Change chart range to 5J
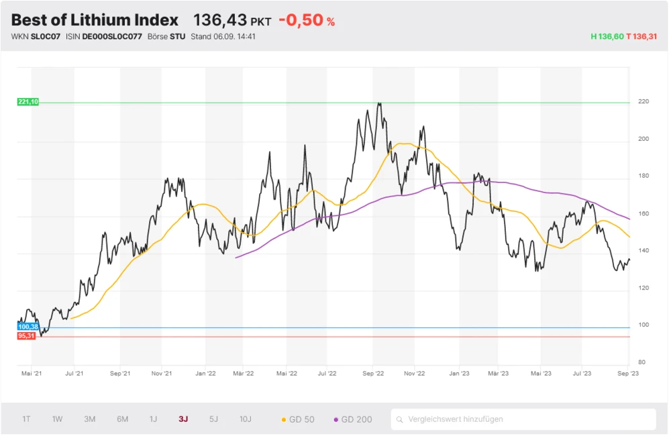The height and width of the screenshot is (436, 671). (213, 419)
